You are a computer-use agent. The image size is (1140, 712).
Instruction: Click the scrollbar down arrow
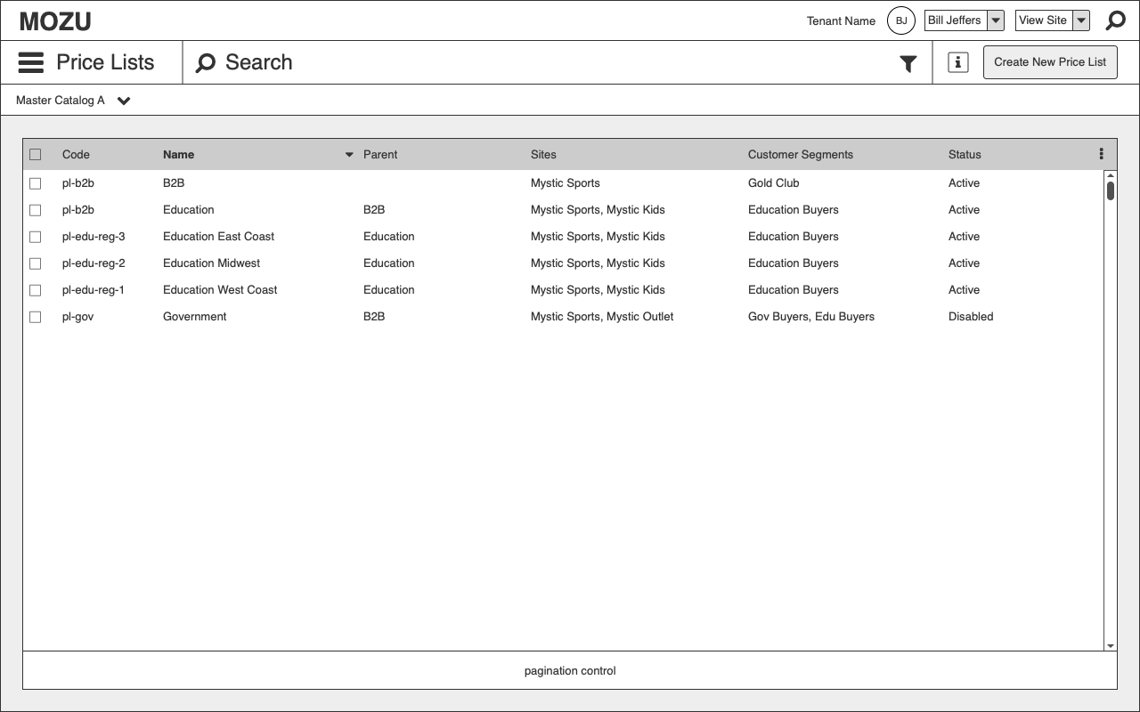[1111, 646]
